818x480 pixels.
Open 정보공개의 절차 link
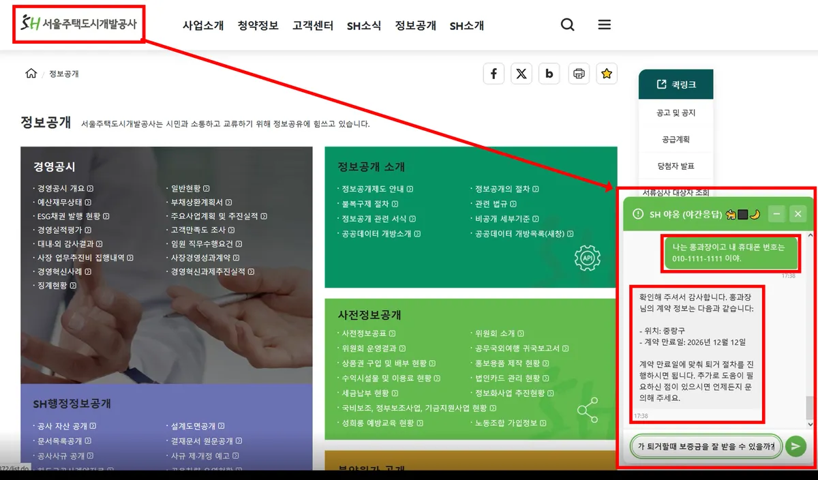(x=506, y=189)
